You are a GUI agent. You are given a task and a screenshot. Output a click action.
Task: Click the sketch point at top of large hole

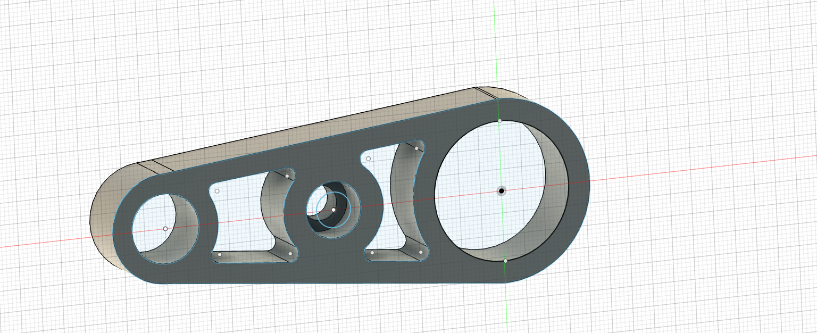[500, 121]
